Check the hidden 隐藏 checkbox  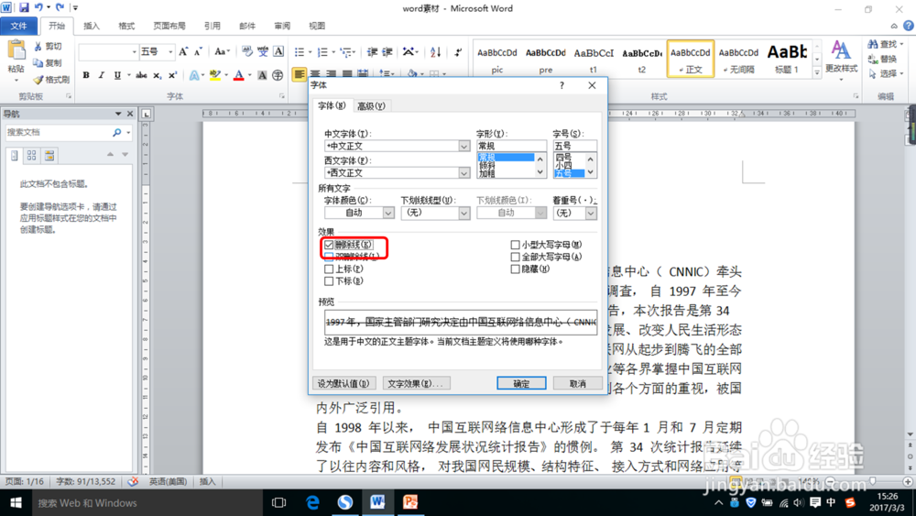(x=515, y=269)
